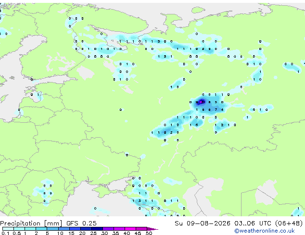Click the purple precipitation maximum on the map
This screenshot has height=235, width=305.
pyautogui.click(x=201, y=102)
